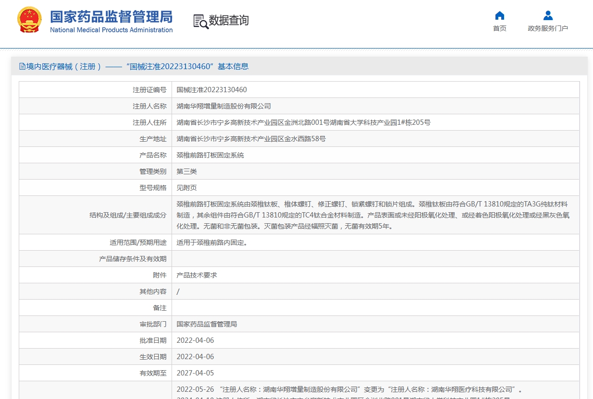Click the 其他内容 label cell

tap(95, 291)
